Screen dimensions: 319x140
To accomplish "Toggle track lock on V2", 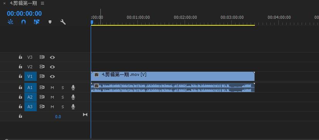I will pyautogui.click(x=20, y=66).
